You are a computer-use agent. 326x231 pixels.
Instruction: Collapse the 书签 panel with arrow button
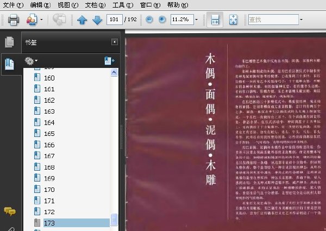pos(115,42)
